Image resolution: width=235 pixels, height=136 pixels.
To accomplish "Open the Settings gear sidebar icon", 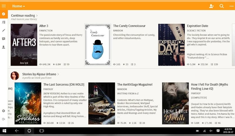I will pyautogui.click(x=4, y=111).
